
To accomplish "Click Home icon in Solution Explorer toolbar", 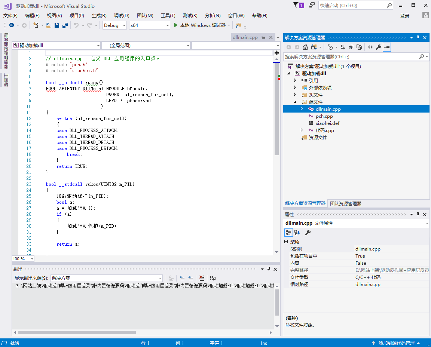I will point(305,47).
